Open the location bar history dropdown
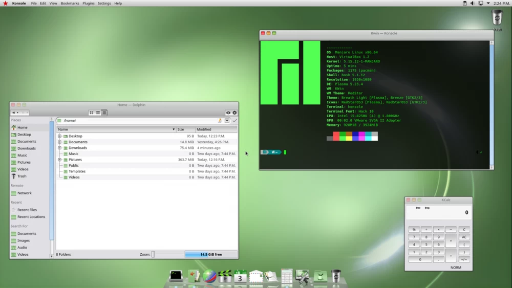Image resolution: width=512 pixels, height=288 pixels. [x=227, y=120]
